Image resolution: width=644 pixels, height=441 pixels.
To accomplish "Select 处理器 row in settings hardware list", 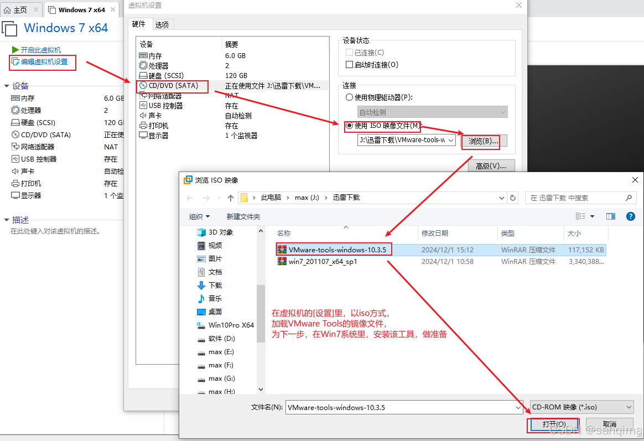I will (233, 66).
